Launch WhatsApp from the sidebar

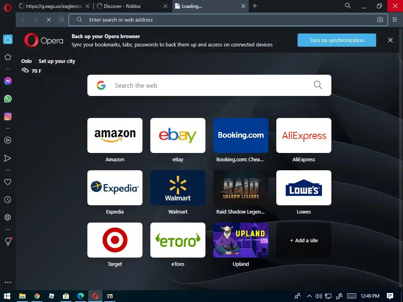tap(8, 99)
